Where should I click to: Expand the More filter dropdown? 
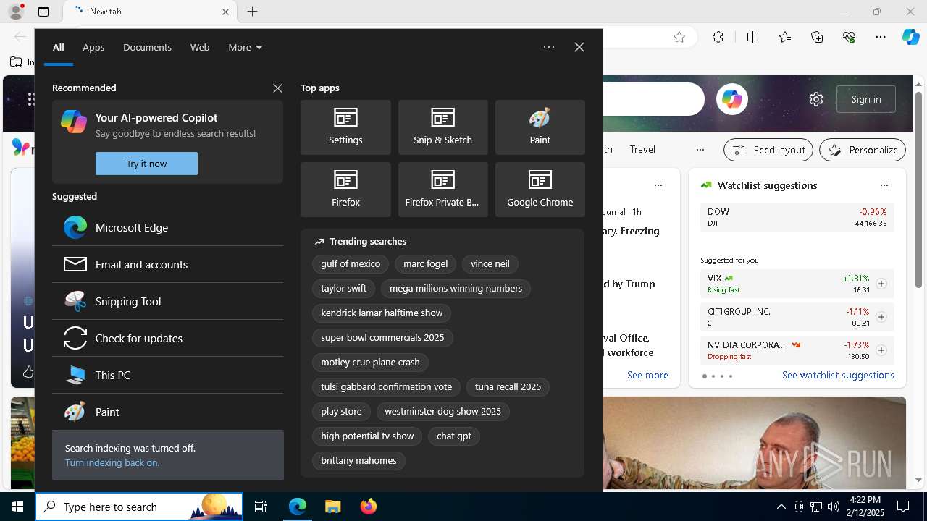245,47
